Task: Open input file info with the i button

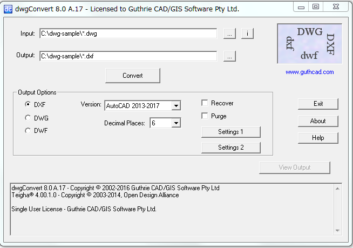Action: tap(247, 33)
